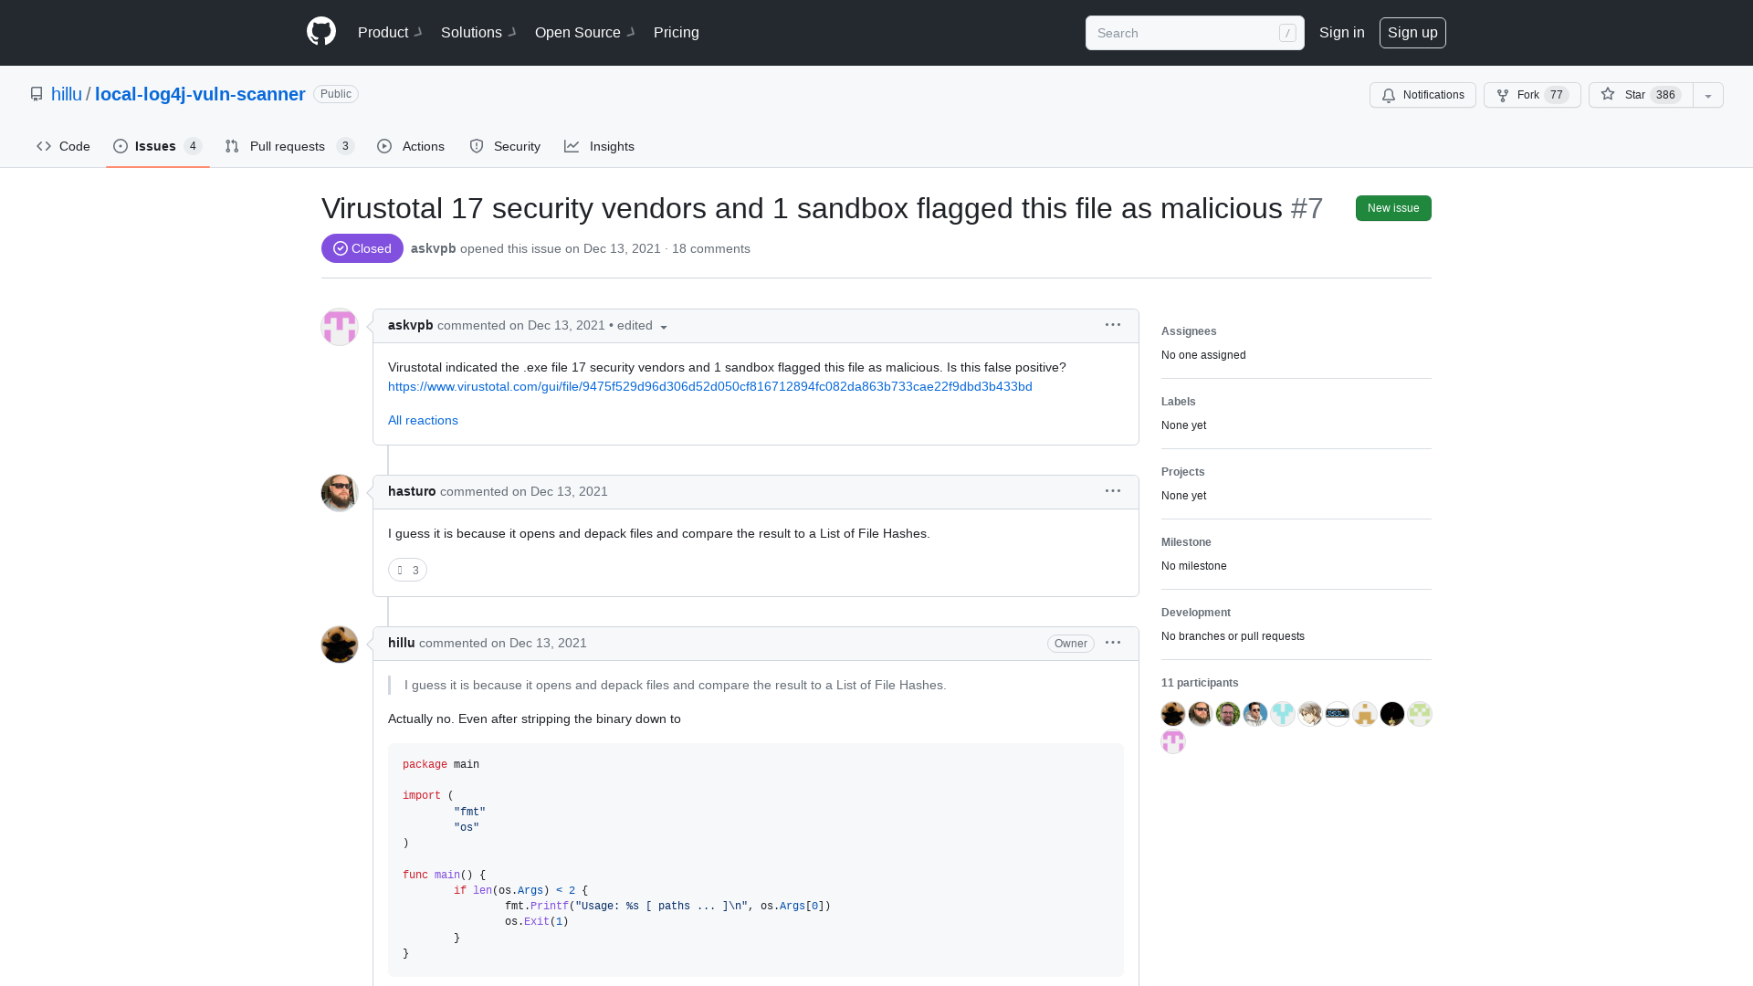Open options menu on hillu's comment
Screen dimensions: 1753x986
1113,643
